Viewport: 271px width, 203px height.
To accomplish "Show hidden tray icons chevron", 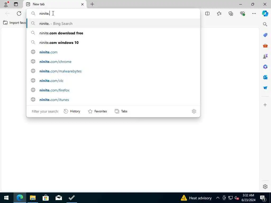I will (x=218, y=198).
